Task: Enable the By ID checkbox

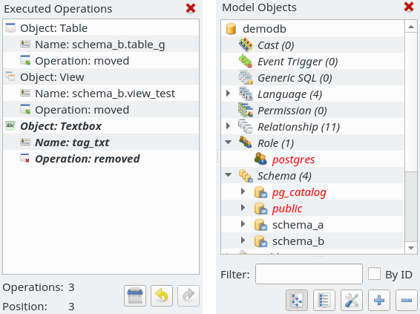Action: click(x=374, y=274)
